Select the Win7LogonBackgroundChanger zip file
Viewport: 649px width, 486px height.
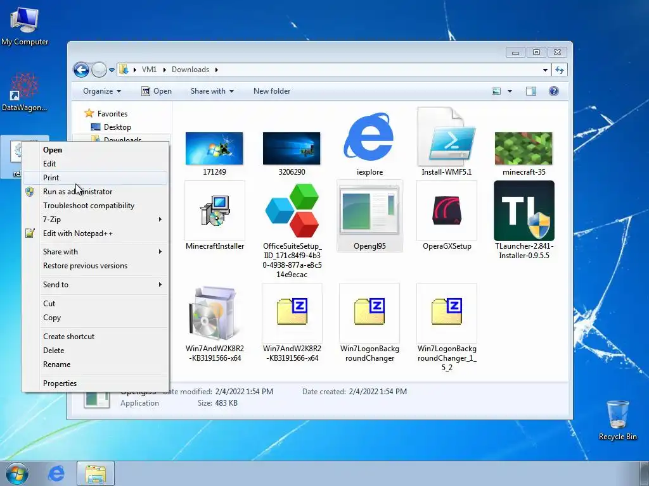(369, 313)
